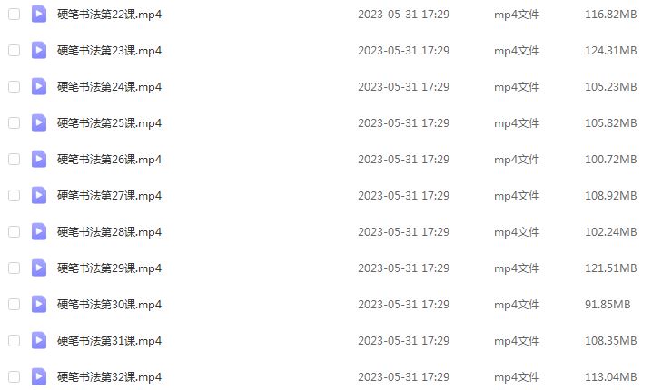Tick the checkbox for 硬笔书法第22课.mp4
The image size is (652, 390).
(15, 15)
